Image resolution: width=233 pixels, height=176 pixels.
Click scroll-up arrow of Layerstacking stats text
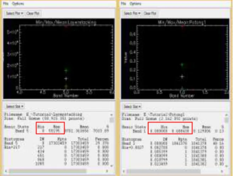click(x=112, y=115)
